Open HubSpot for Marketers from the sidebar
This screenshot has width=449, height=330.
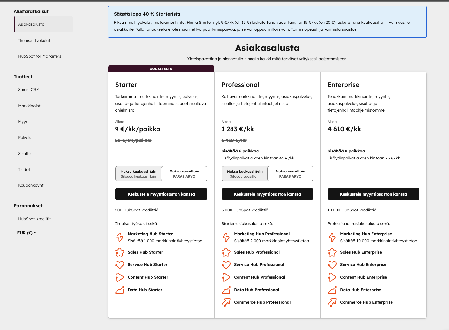[x=40, y=56]
